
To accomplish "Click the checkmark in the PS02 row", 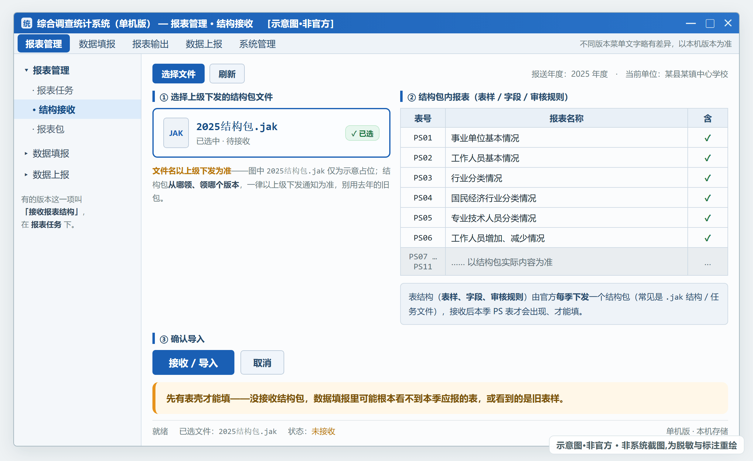I will tap(707, 158).
